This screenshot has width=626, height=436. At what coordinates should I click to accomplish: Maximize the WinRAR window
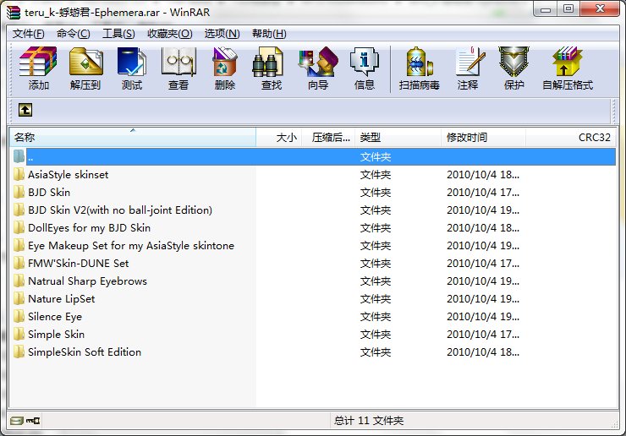(568, 9)
